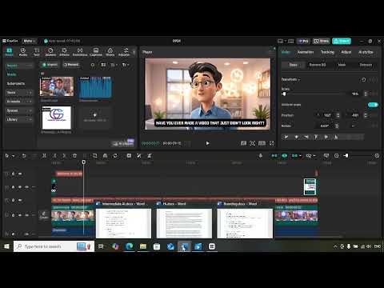Lock the second overlay track
Image resolution: width=384 pixels, height=288 pixels.
click(x=13, y=187)
